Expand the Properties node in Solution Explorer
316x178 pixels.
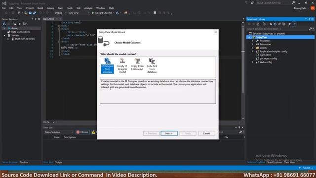click(x=252, y=41)
